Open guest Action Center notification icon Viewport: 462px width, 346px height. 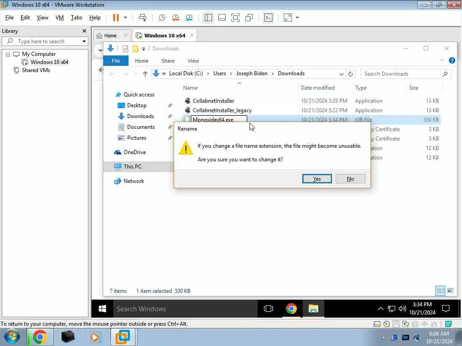click(x=446, y=309)
